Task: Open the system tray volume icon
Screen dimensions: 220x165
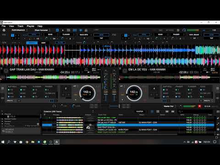Action: [188, 142]
